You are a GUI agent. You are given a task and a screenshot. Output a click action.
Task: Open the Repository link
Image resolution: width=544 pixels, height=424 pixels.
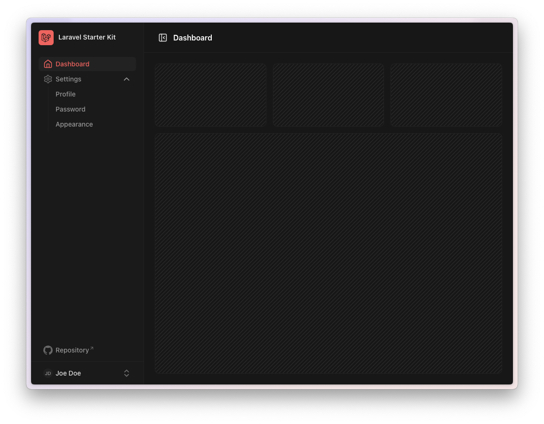(x=72, y=350)
